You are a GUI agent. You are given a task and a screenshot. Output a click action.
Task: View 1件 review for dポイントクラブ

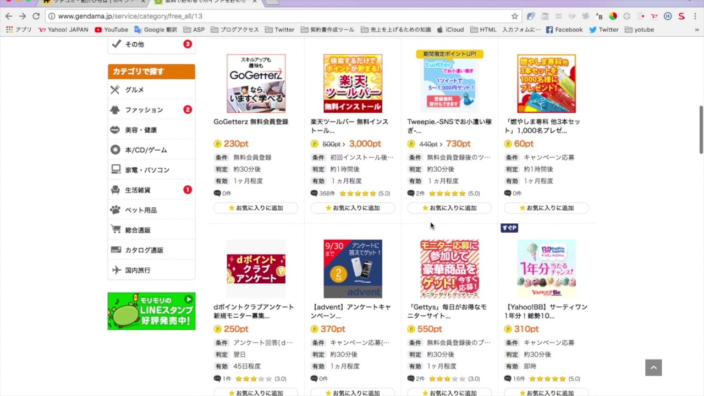(223, 379)
